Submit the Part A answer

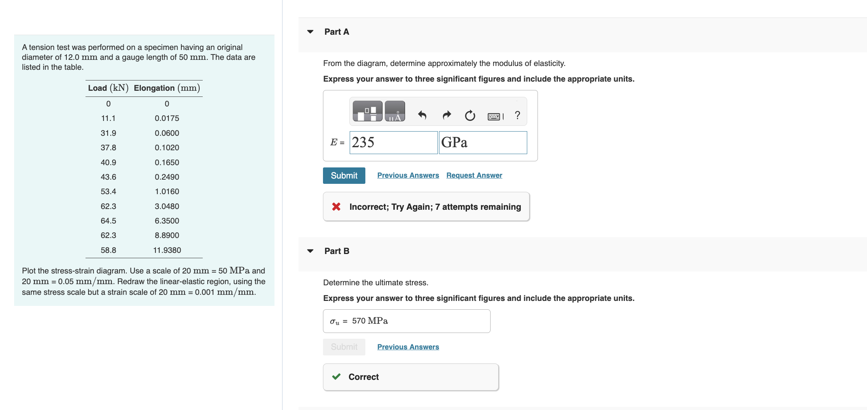point(344,175)
